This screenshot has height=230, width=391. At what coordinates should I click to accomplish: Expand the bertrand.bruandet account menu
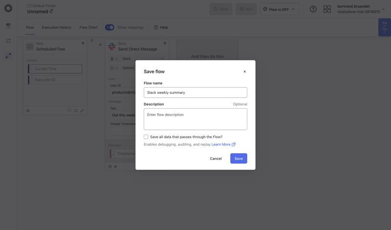click(383, 9)
